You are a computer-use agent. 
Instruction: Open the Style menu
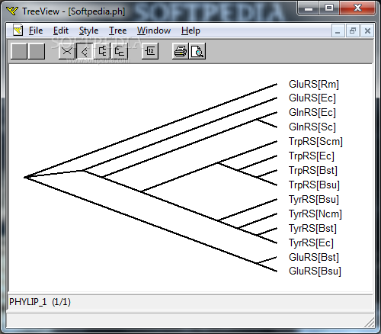(x=88, y=31)
